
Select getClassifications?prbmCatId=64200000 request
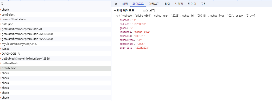coord(55,39)
